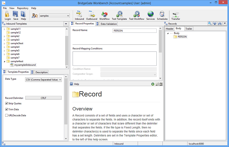Switch to the Trailer tab
The height and width of the screenshot is (147, 229).
[x=189, y=29]
